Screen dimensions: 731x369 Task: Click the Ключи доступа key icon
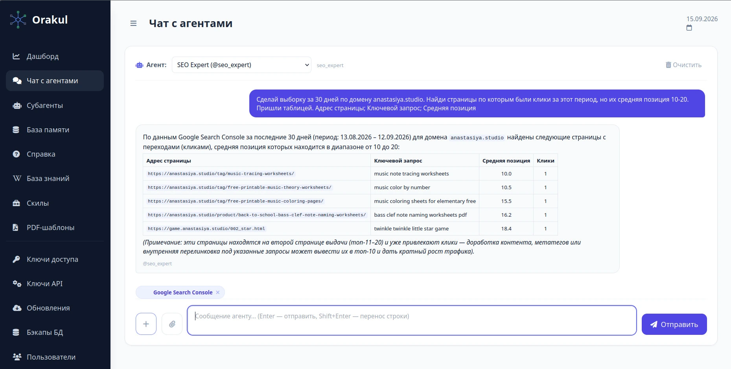[16, 259]
